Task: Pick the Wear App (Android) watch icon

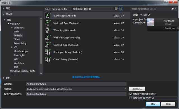Action: coord(48,30)
